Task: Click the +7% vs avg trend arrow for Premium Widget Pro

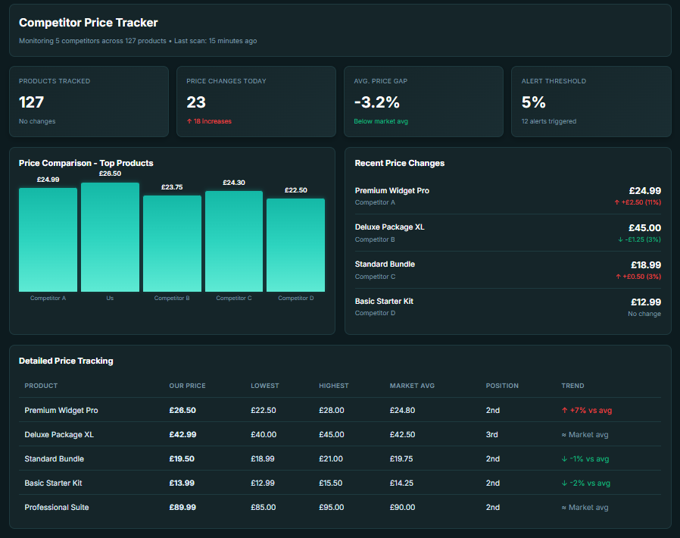Action: (563, 410)
